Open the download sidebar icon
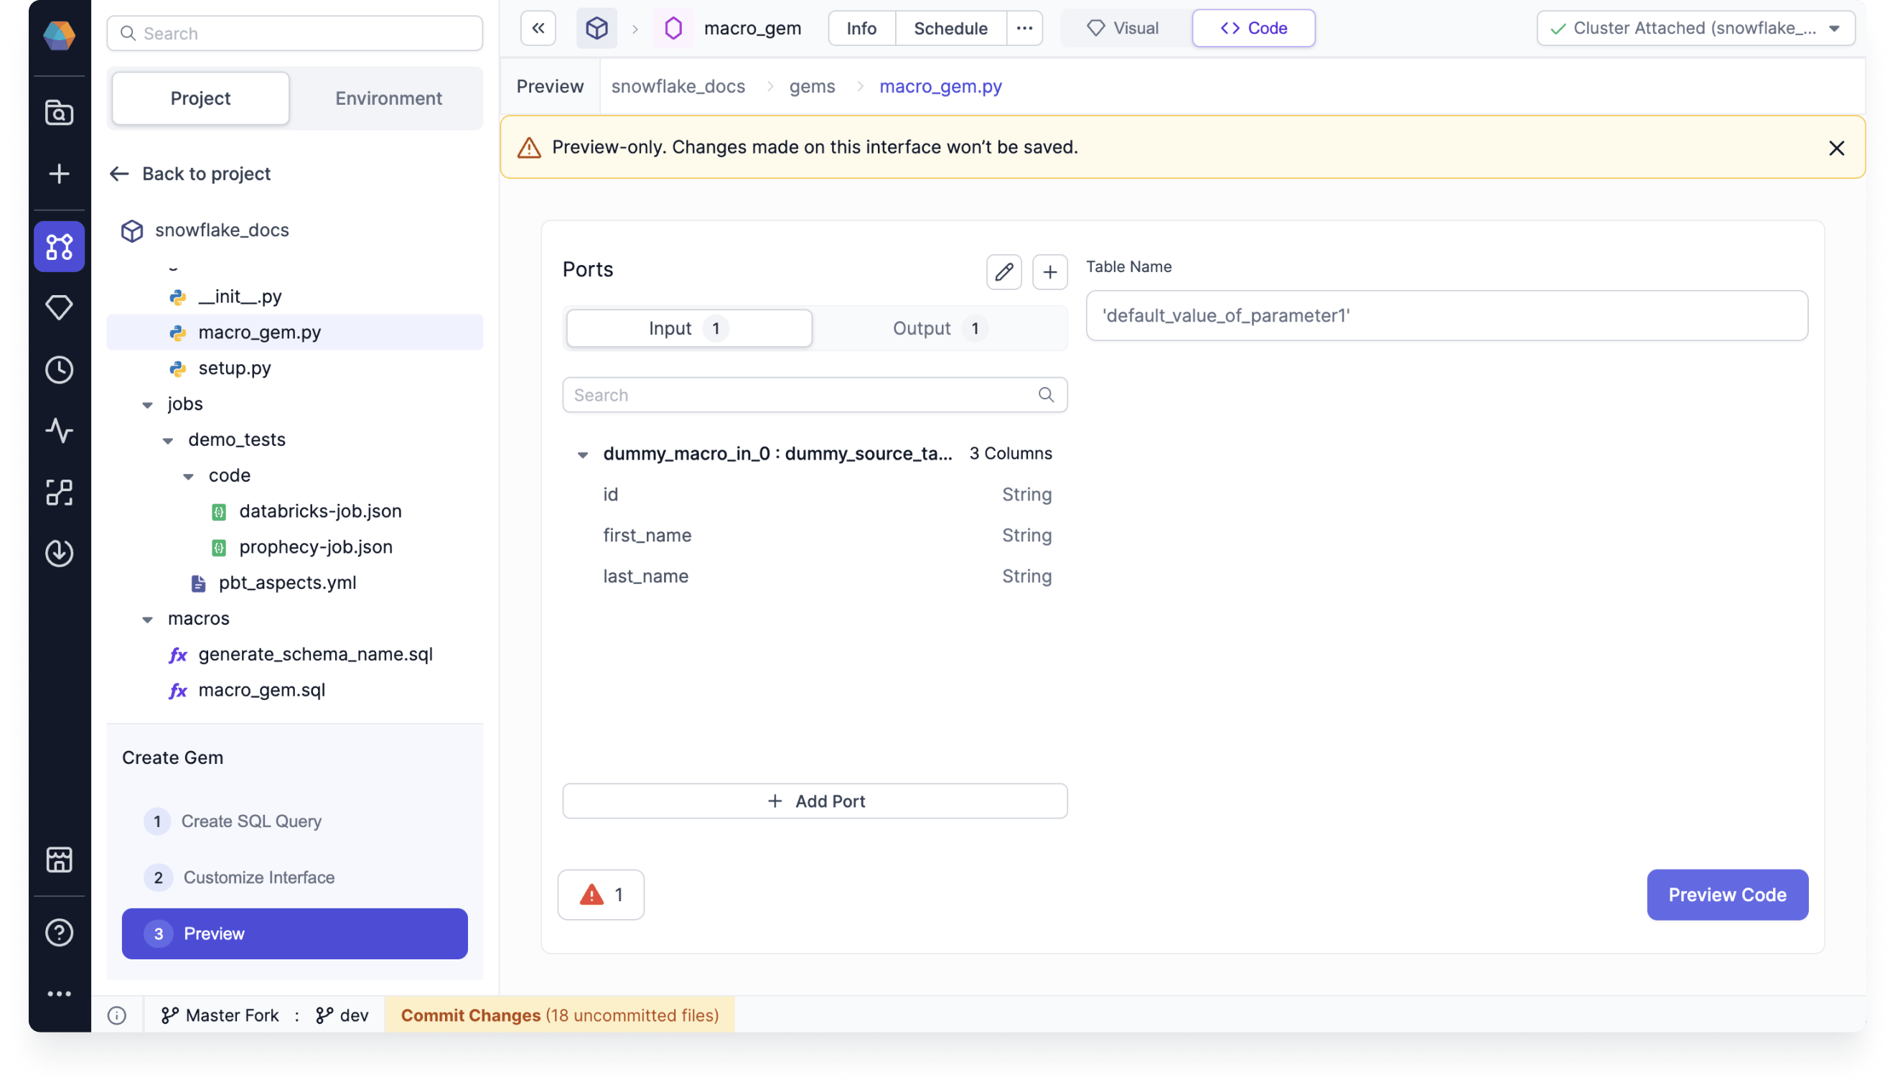Image resolution: width=1895 pixels, height=1090 pixels. click(x=59, y=553)
